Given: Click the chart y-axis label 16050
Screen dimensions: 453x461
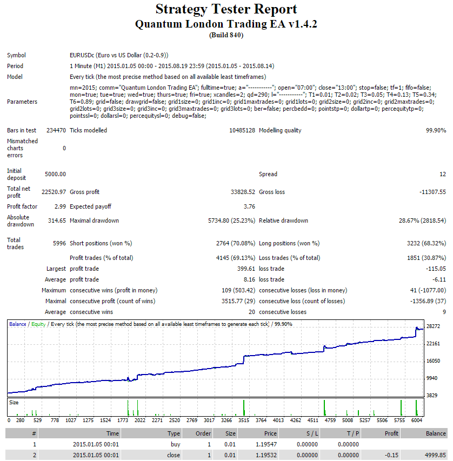Looking at the screenshot, I should tap(434, 361).
